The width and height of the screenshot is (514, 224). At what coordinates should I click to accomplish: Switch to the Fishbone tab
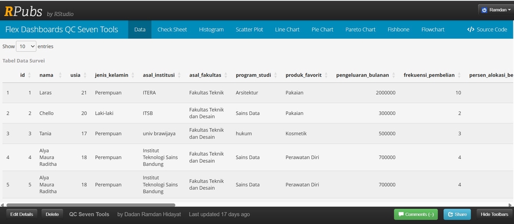tap(398, 29)
